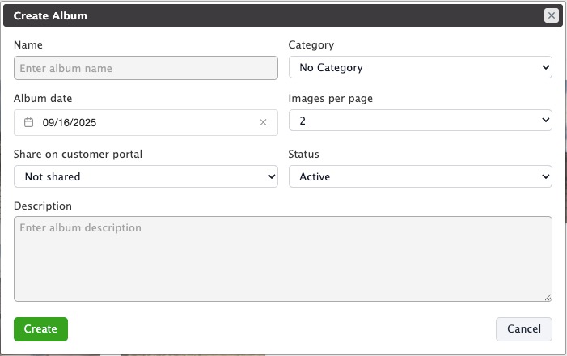Close the Create Album dialog
Screen dimensions: 567x356
(x=551, y=15)
